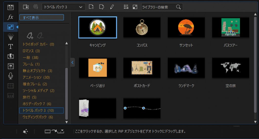
Task: Open the fx Effect Room
Action: tap(10, 17)
